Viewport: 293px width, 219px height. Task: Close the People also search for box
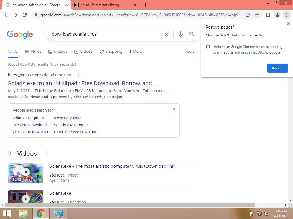(x=174, y=109)
